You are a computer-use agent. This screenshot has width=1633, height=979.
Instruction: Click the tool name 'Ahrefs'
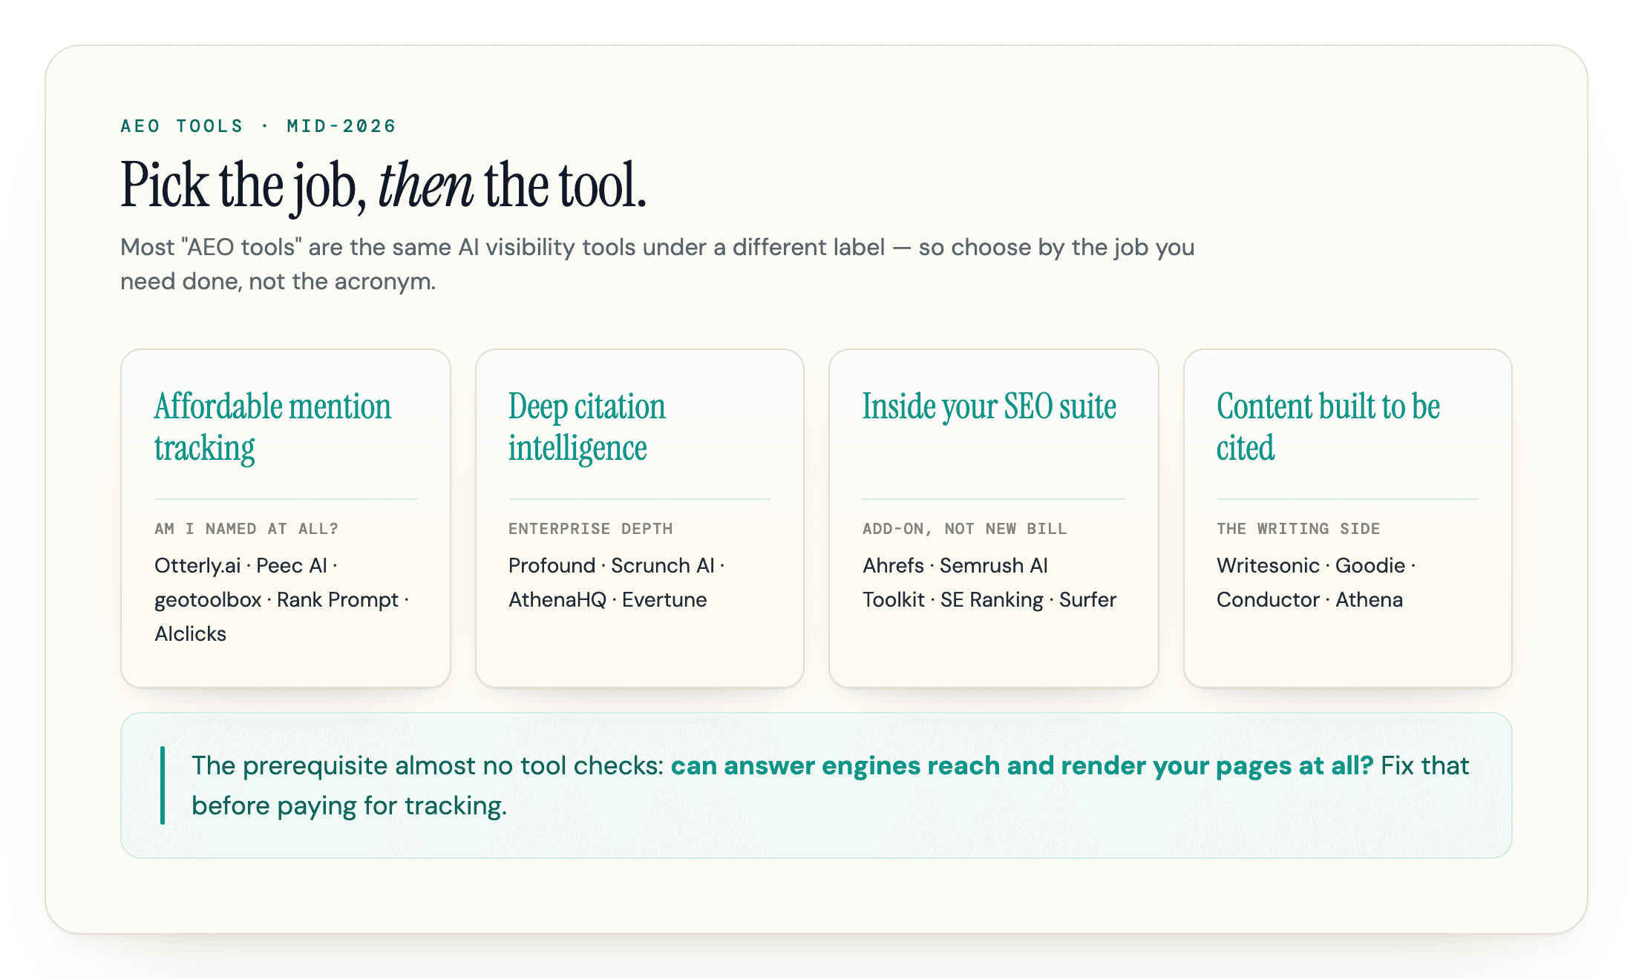pos(893,566)
